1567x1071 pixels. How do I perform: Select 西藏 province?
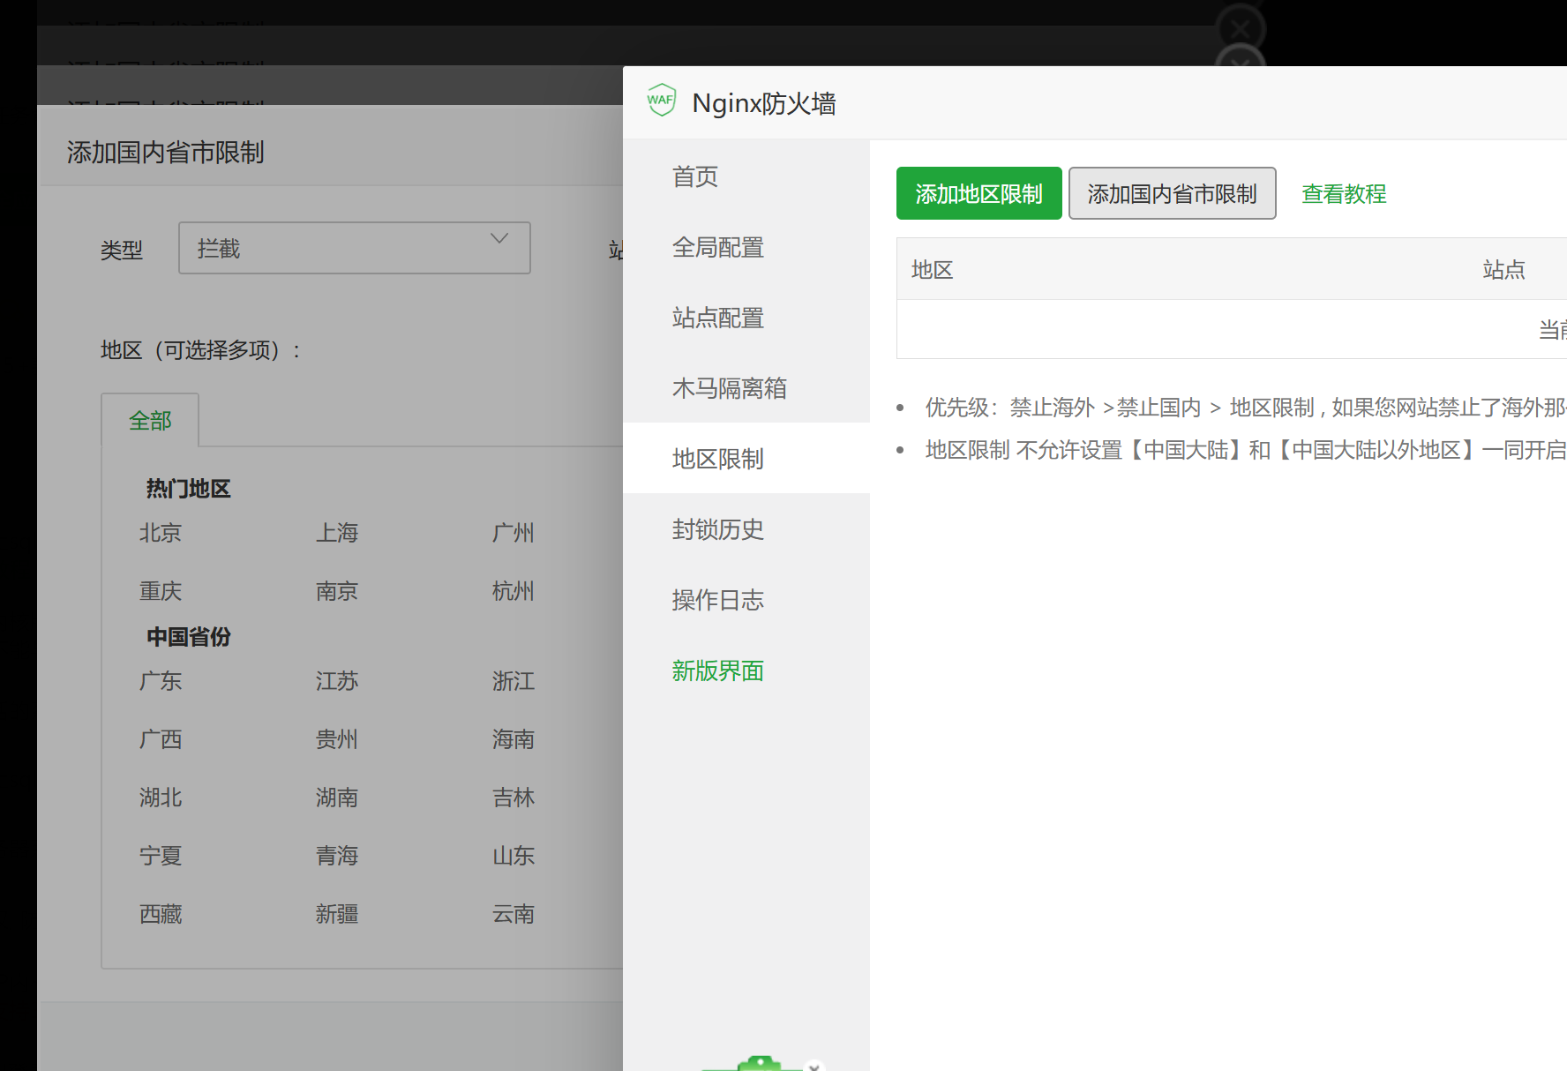click(161, 914)
